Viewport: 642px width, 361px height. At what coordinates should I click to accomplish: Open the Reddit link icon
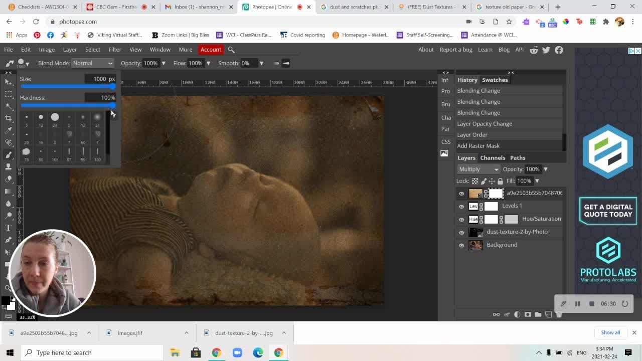pos(534,50)
